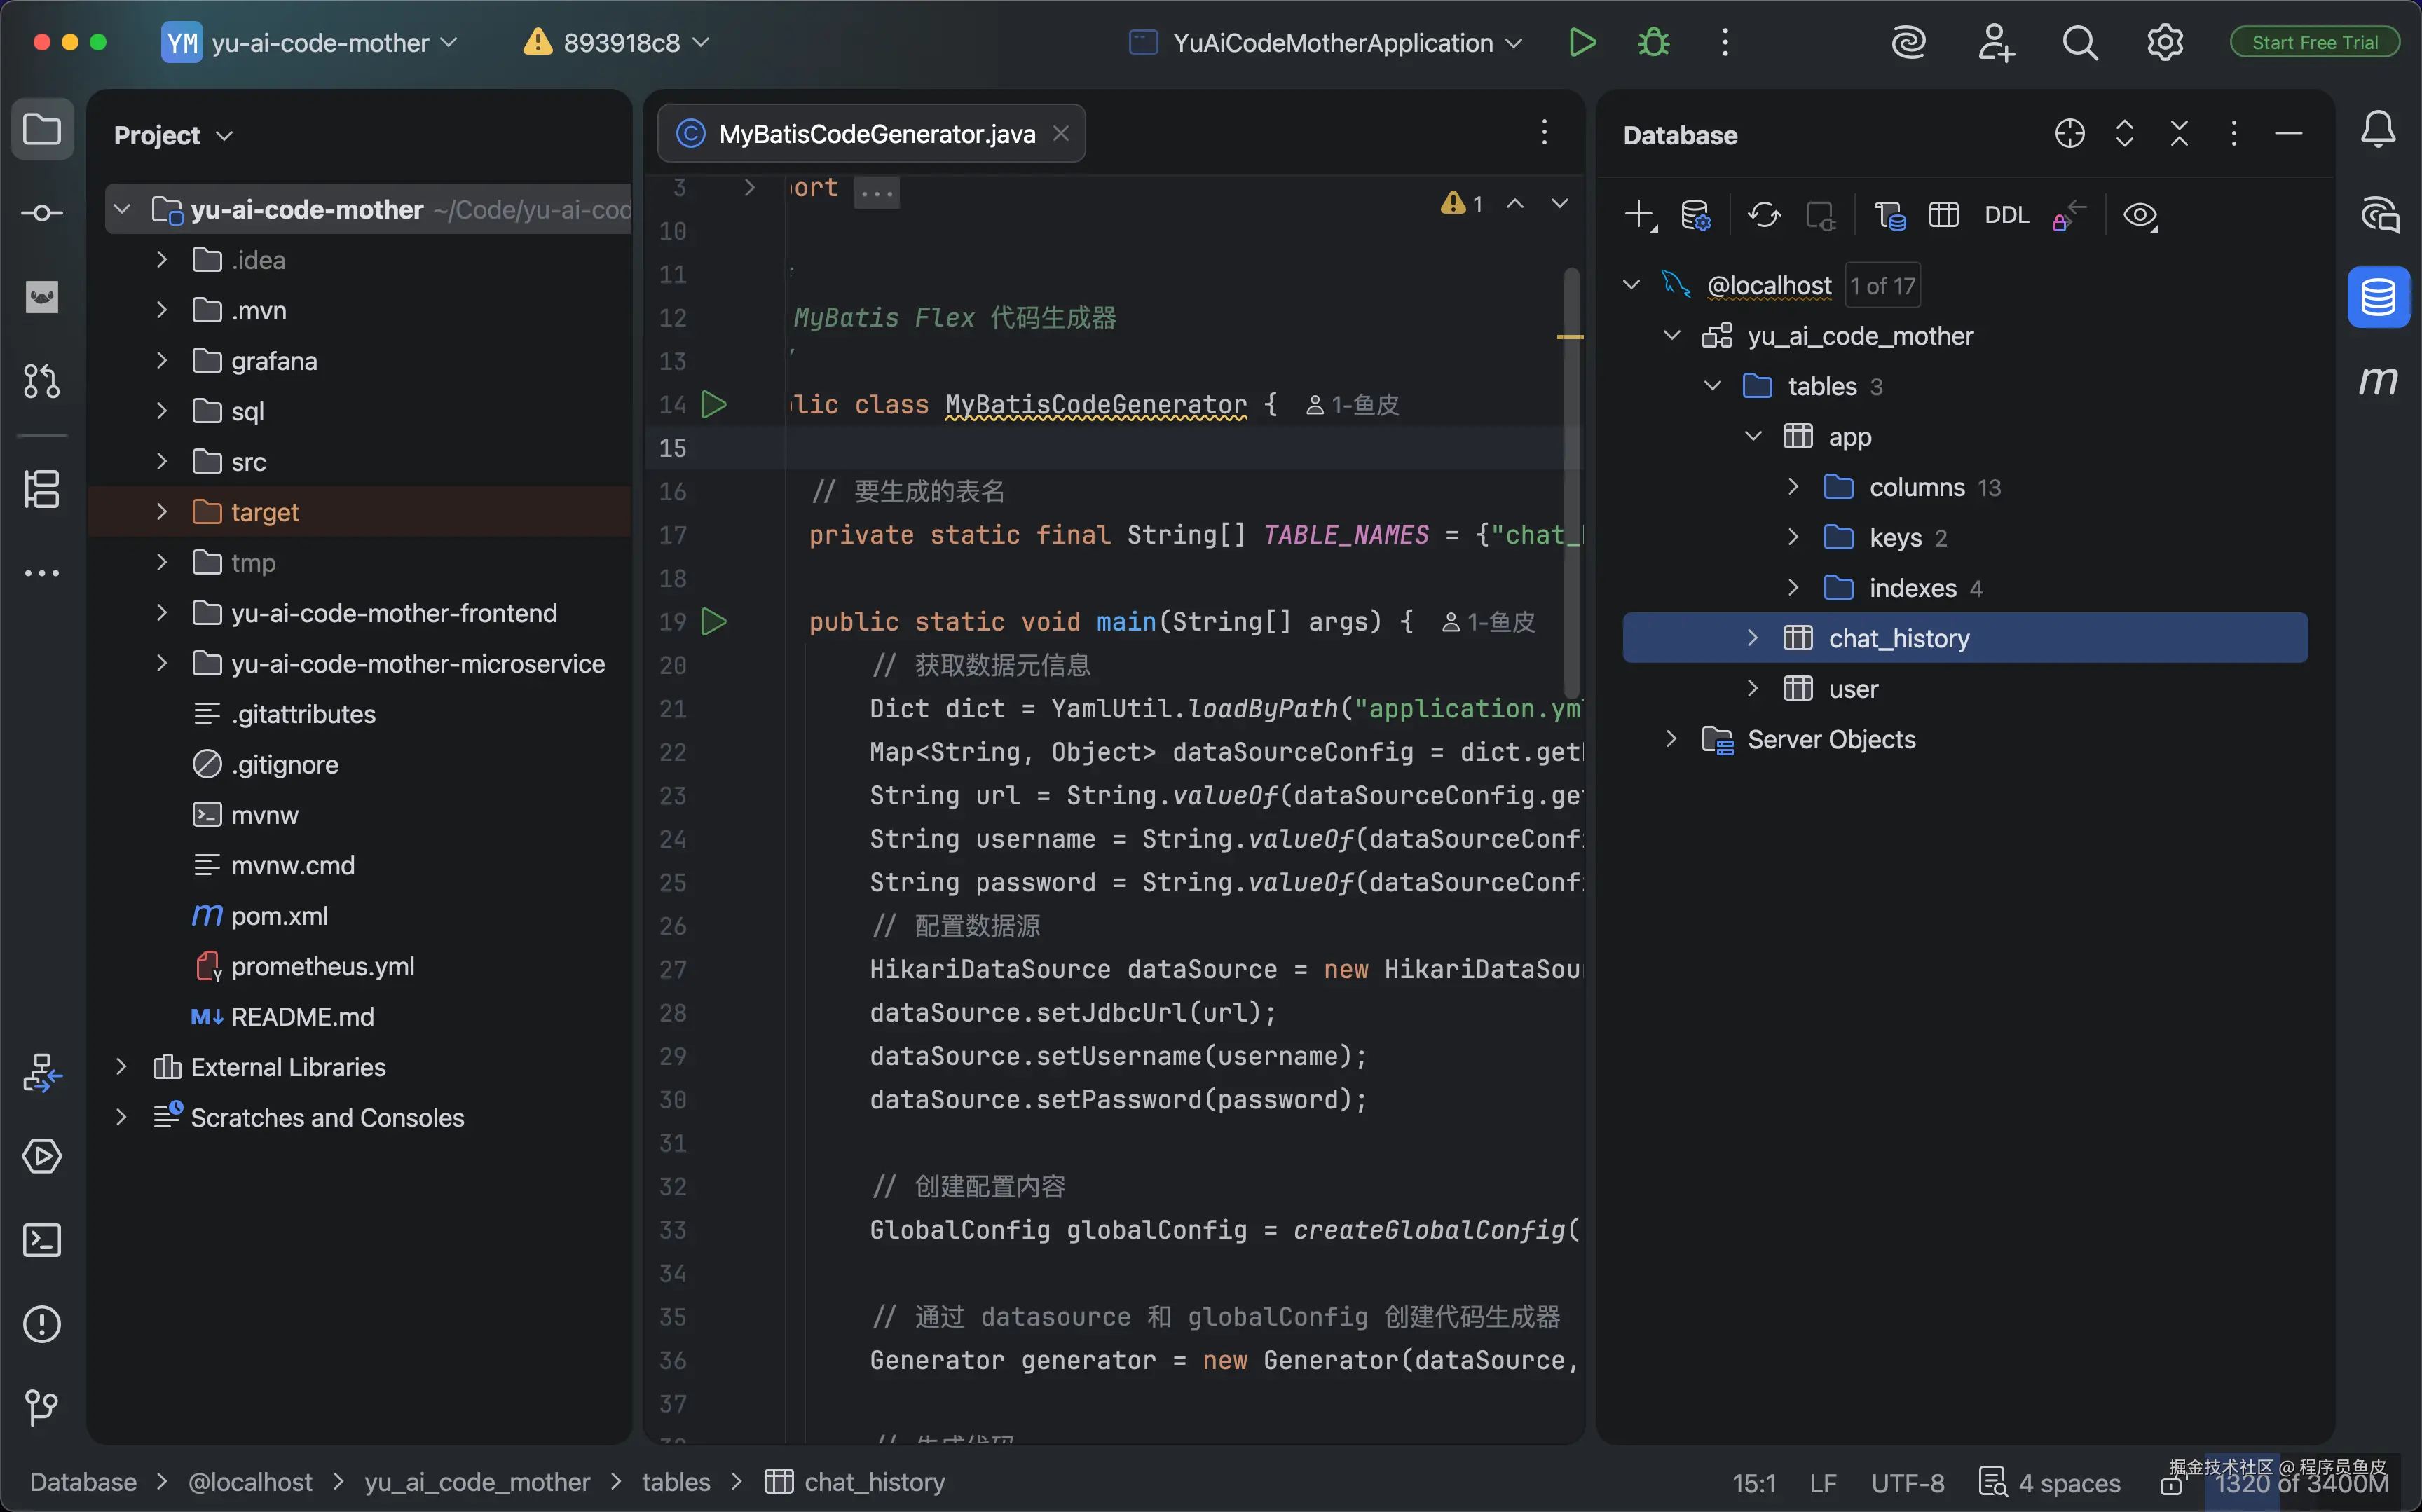Click the Structure tool window icon
2422x1512 pixels.
[x=41, y=489]
